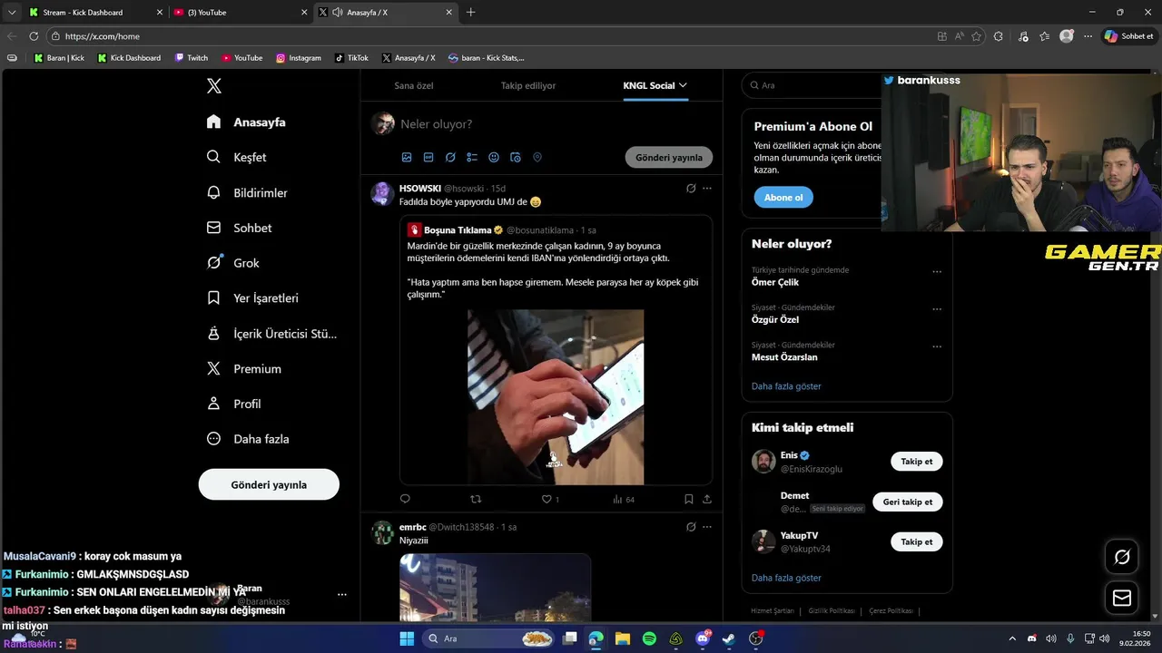Screen dimensions: 1162x653
Task: Open TikTok bookmark in bookmarks bar
Action: (351, 58)
